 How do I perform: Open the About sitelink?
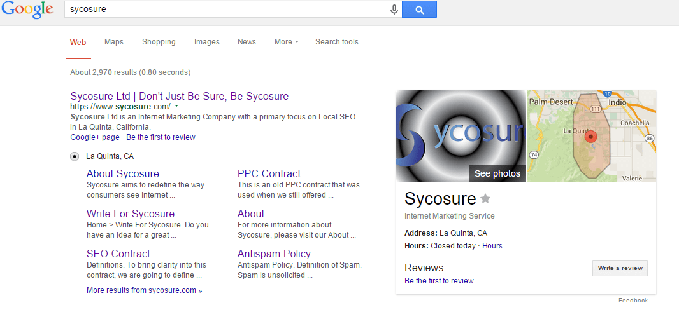point(251,214)
